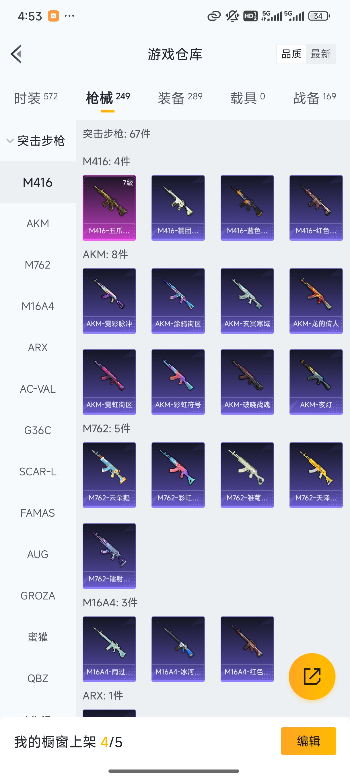Switch to the 装备 tab
The height and width of the screenshot is (779, 350).
(x=180, y=98)
